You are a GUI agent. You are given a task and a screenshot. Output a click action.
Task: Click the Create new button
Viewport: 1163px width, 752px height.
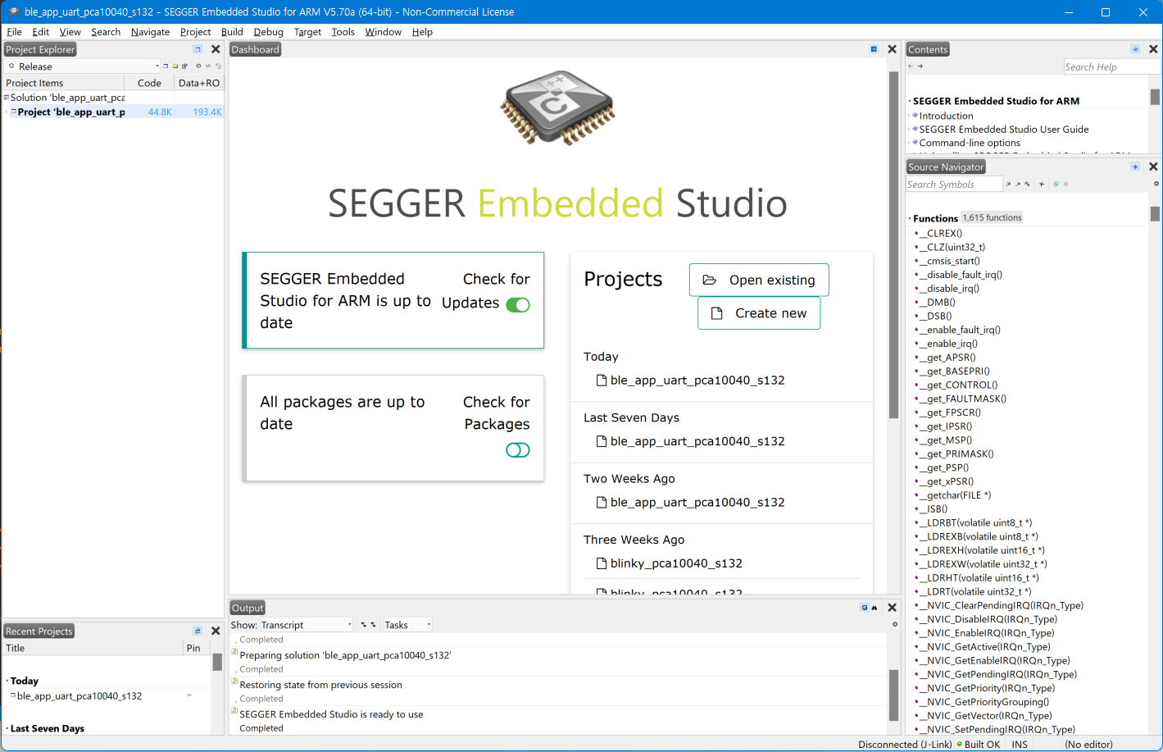pyautogui.click(x=759, y=313)
